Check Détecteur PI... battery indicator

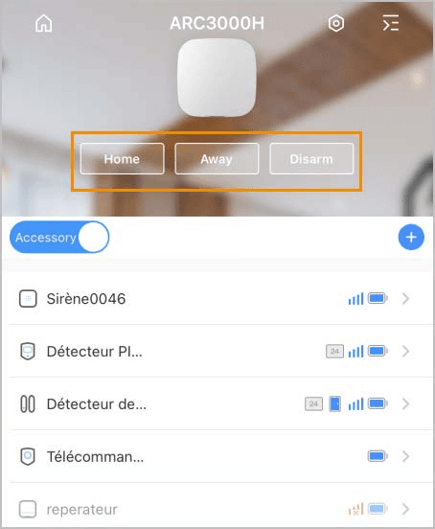(x=378, y=351)
